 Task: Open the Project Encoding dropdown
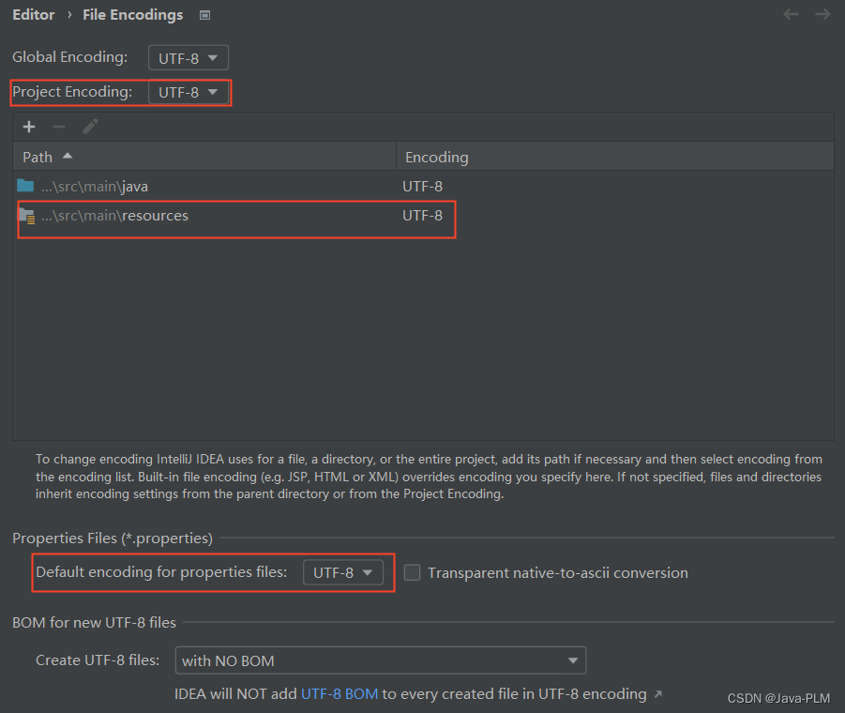[189, 92]
